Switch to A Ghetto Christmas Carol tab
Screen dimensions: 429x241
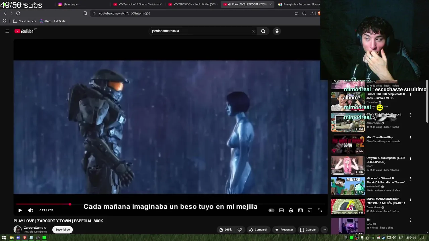(x=137, y=4)
